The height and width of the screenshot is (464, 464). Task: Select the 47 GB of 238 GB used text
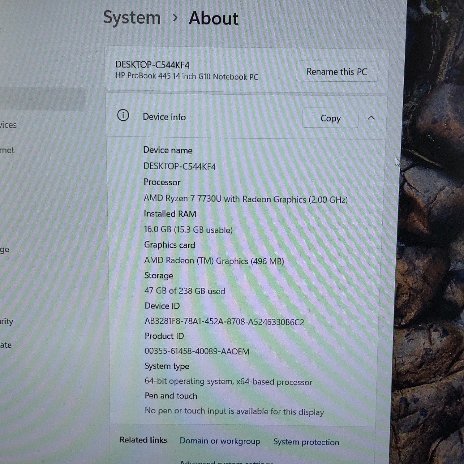185,291
